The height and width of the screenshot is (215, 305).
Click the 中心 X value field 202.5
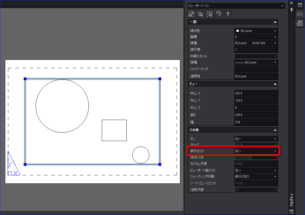point(256,93)
